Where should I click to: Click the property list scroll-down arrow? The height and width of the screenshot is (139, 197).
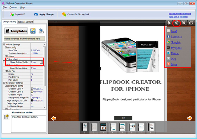[44, 108]
